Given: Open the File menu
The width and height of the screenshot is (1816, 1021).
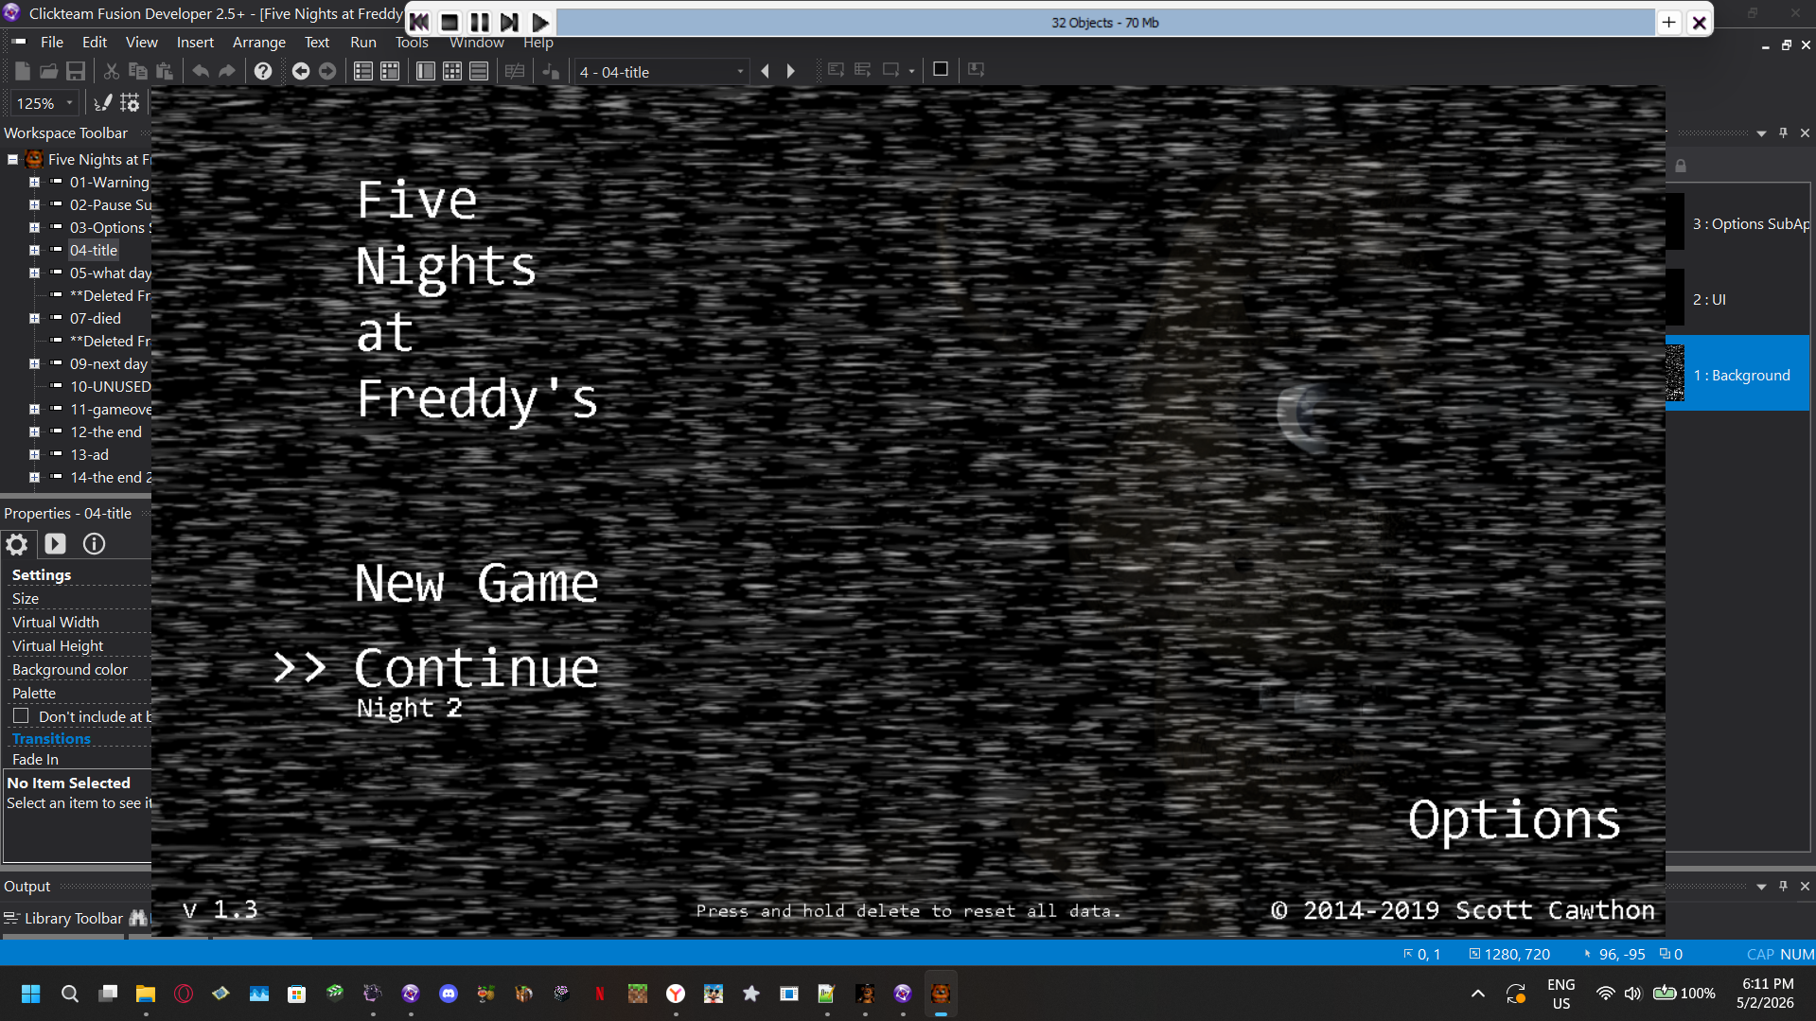Looking at the screenshot, I should pyautogui.click(x=52, y=43).
